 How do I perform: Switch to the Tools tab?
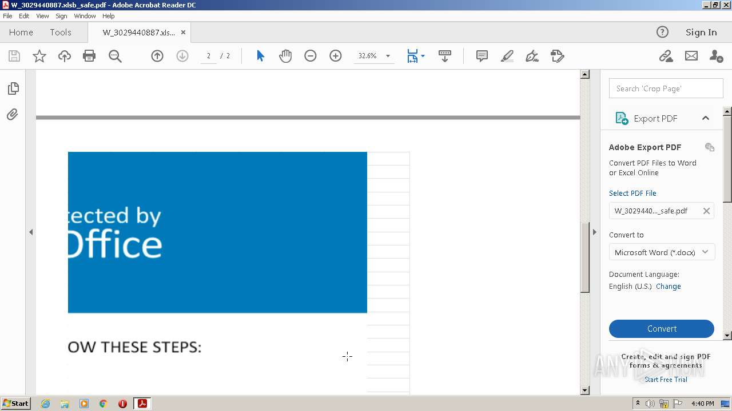61,33
